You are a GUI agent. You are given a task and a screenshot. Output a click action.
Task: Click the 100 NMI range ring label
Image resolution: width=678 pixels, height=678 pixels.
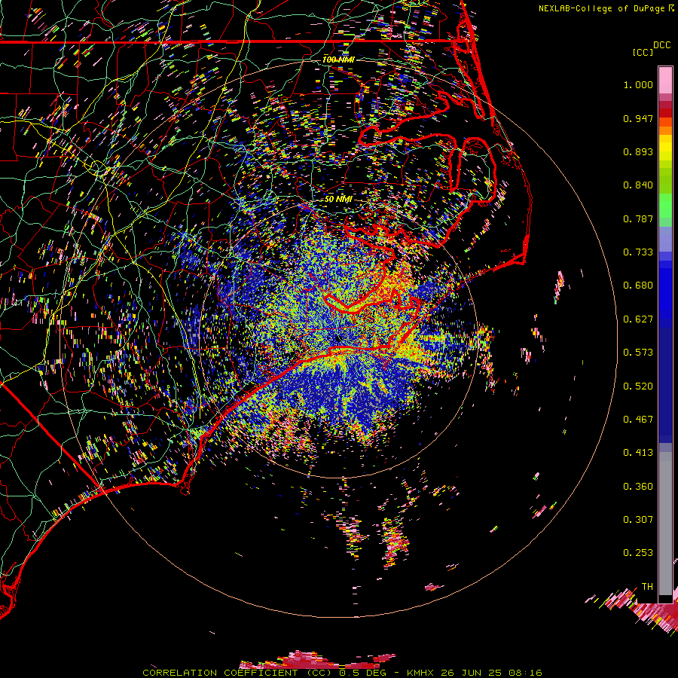coord(338,60)
